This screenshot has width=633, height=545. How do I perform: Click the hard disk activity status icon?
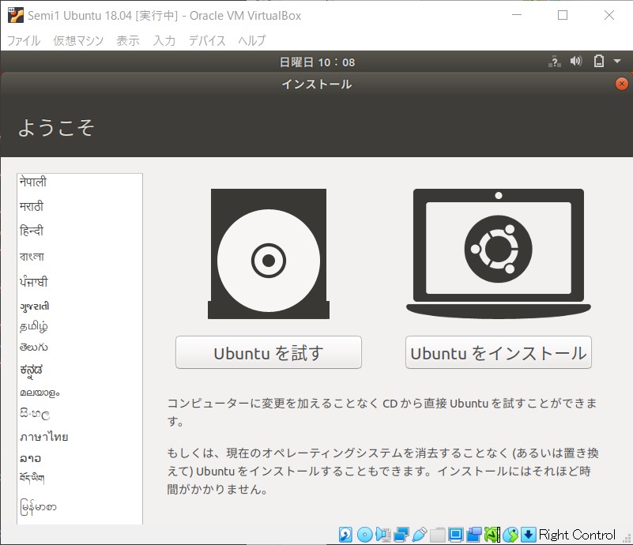tap(345, 535)
